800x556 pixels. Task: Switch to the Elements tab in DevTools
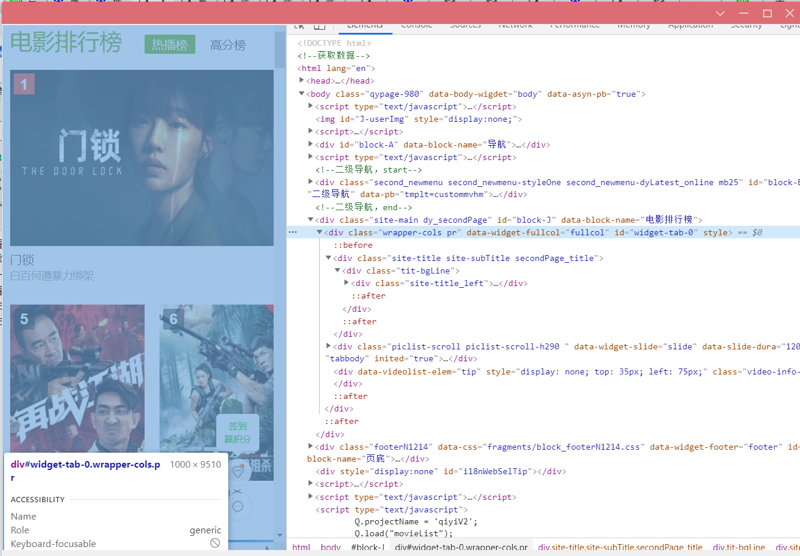[x=365, y=26]
